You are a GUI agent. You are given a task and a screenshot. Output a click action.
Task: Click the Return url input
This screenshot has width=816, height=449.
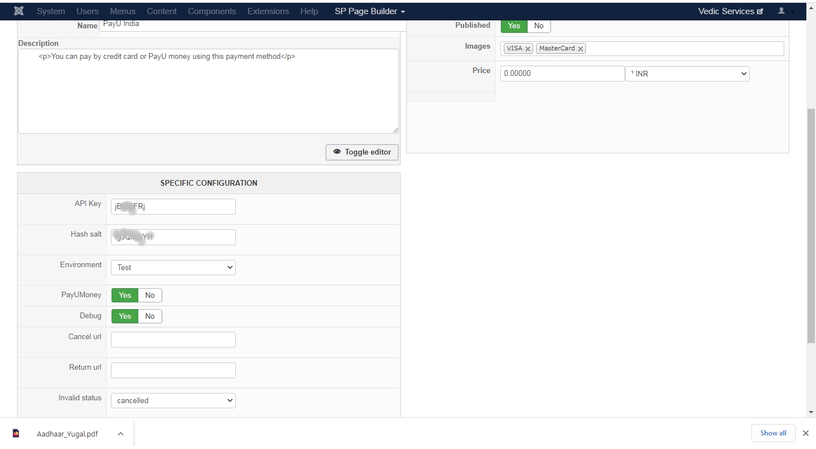(173, 370)
